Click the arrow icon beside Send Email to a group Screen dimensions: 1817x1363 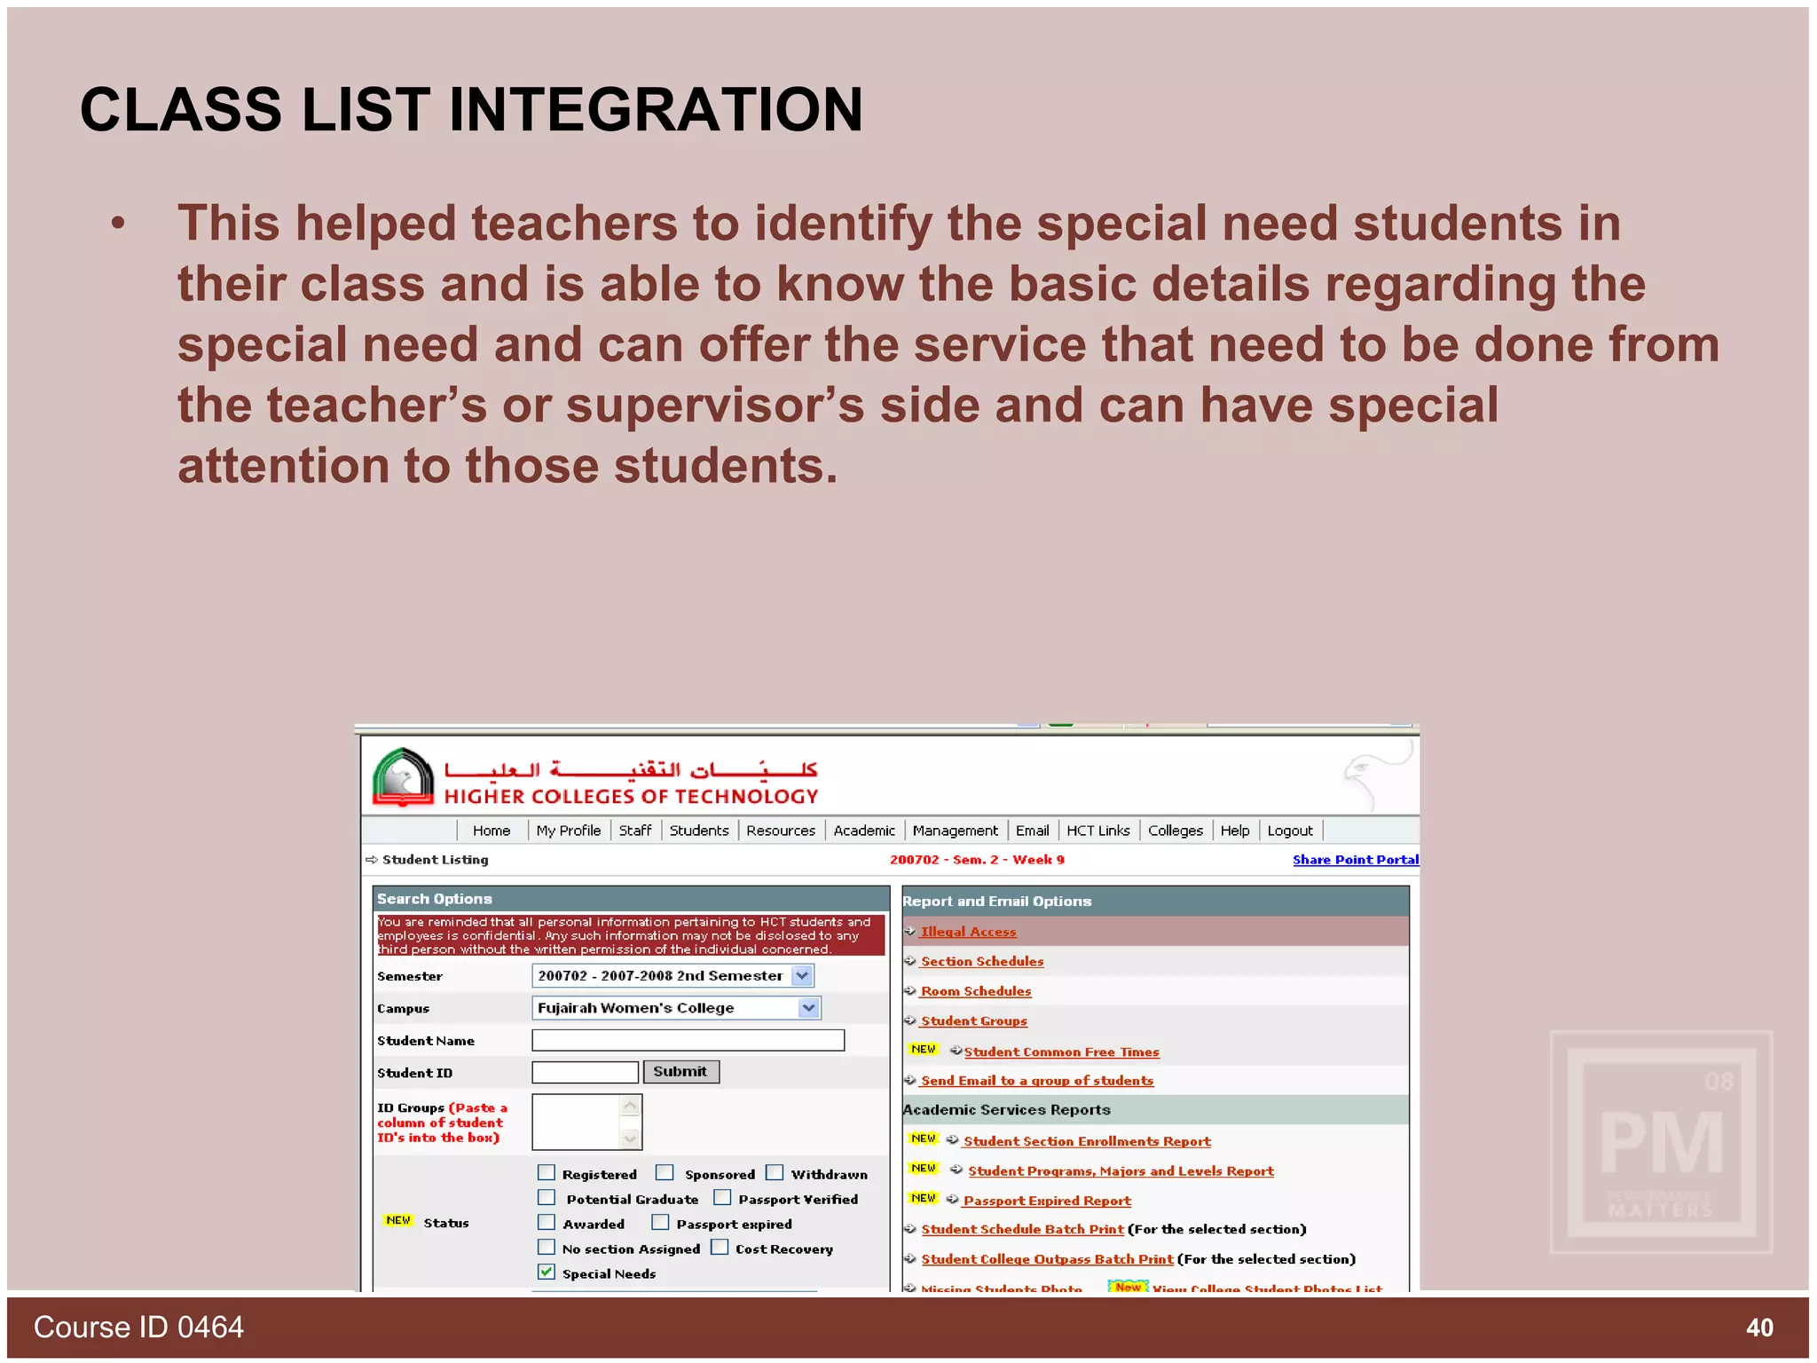point(910,1080)
